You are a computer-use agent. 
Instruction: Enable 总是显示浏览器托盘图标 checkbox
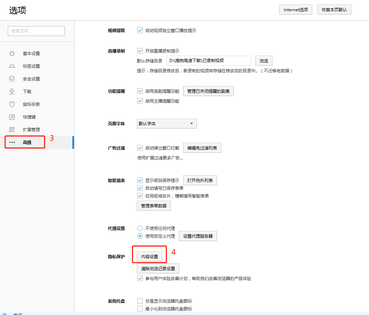[x=140, y=301]
